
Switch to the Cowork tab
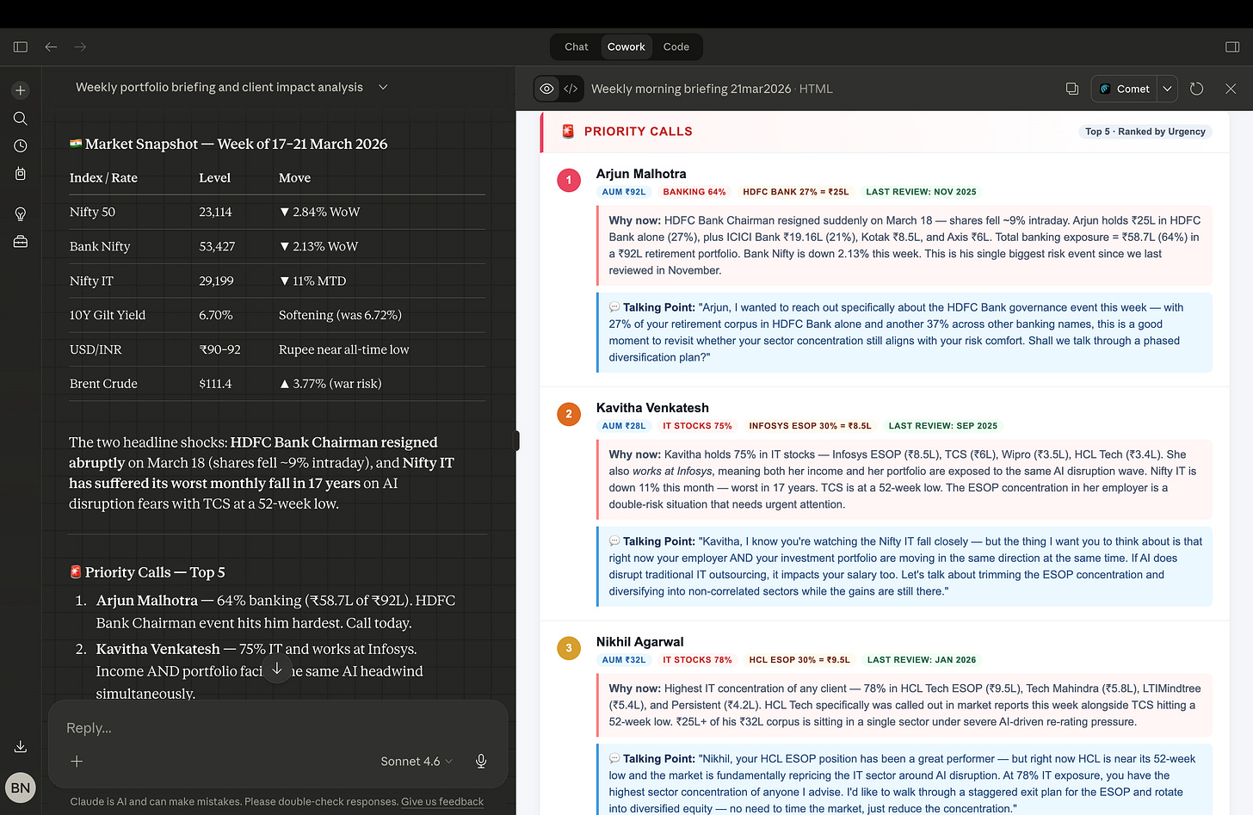626,46
